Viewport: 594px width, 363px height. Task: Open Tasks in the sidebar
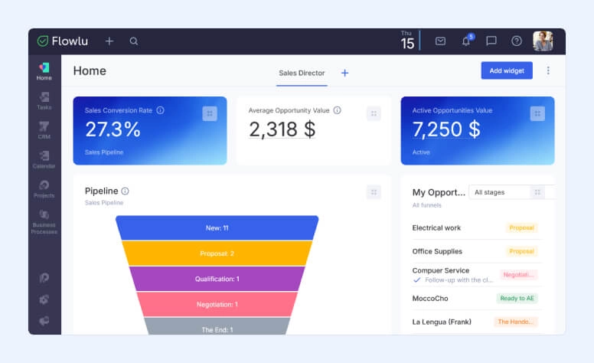tap(44, 101)
